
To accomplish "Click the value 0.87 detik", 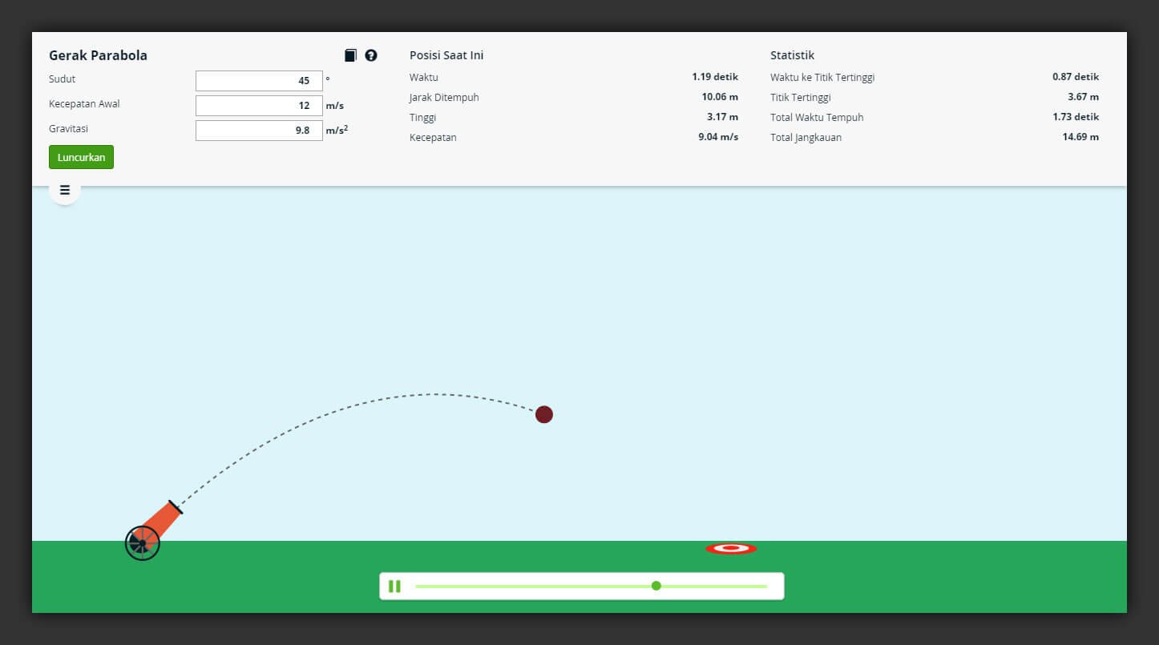I will click(1076, 77).
